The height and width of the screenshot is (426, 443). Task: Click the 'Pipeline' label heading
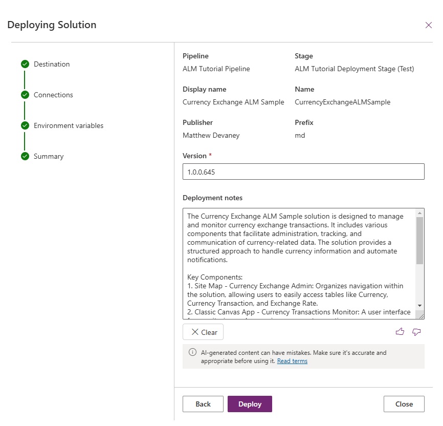[x=195, y=56]
